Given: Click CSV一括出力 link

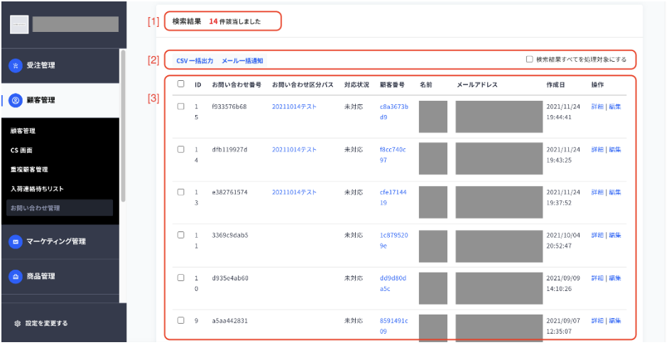Looking at the screenshot, I should point(195,61).
